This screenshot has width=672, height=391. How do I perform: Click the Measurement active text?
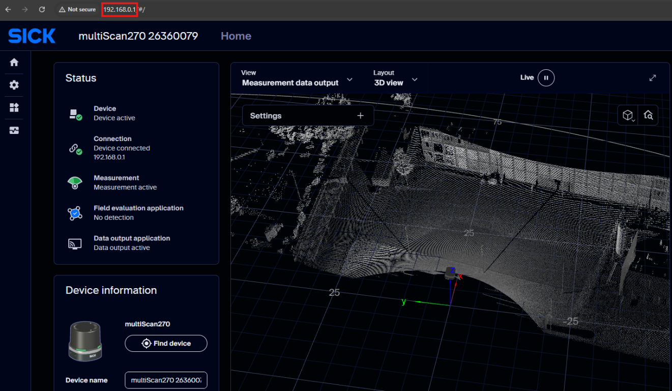[125, 187]
